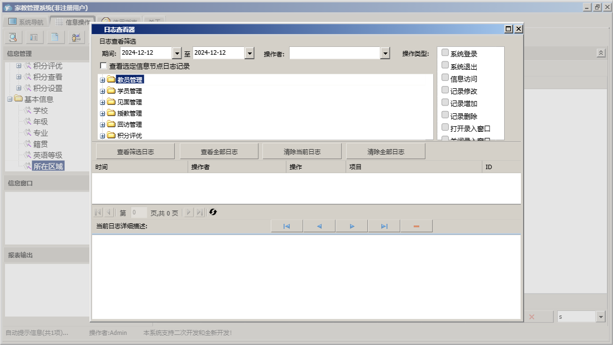Check the 系统登录 operation type

pos(445,52)
